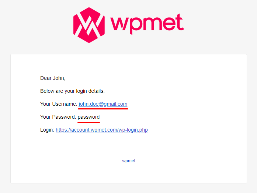This screenshot has width=257, height=193.
Task: Click the gray margin below the white card
Action: click(128, 188)
